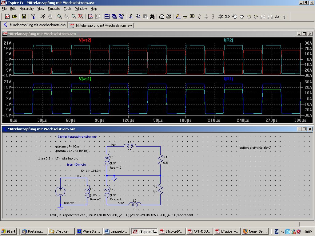Select the SPICE directive '.op' tool
315x236 pixels.
coord(284,17)
